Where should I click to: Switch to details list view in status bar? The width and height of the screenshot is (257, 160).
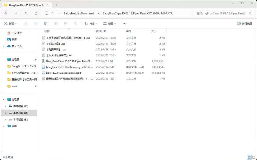click(x=249, y=157)
